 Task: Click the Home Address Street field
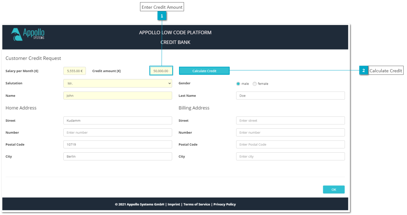[118, 121]
